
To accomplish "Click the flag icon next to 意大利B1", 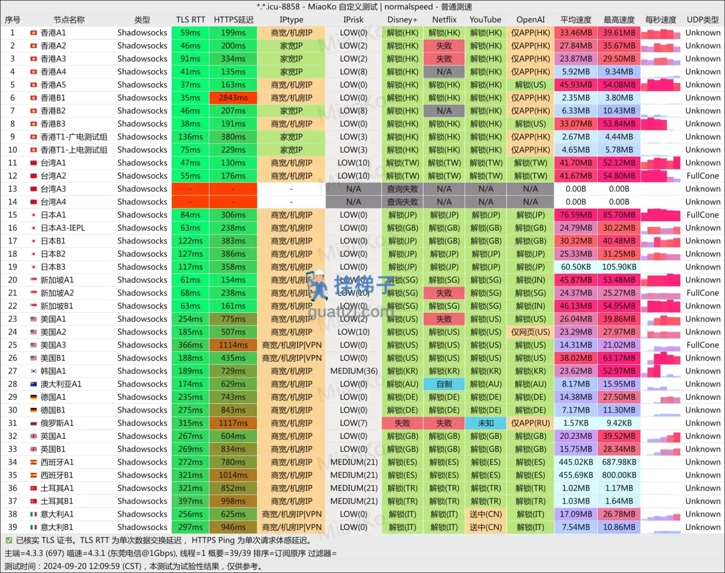I will click(x=34, y=527).
